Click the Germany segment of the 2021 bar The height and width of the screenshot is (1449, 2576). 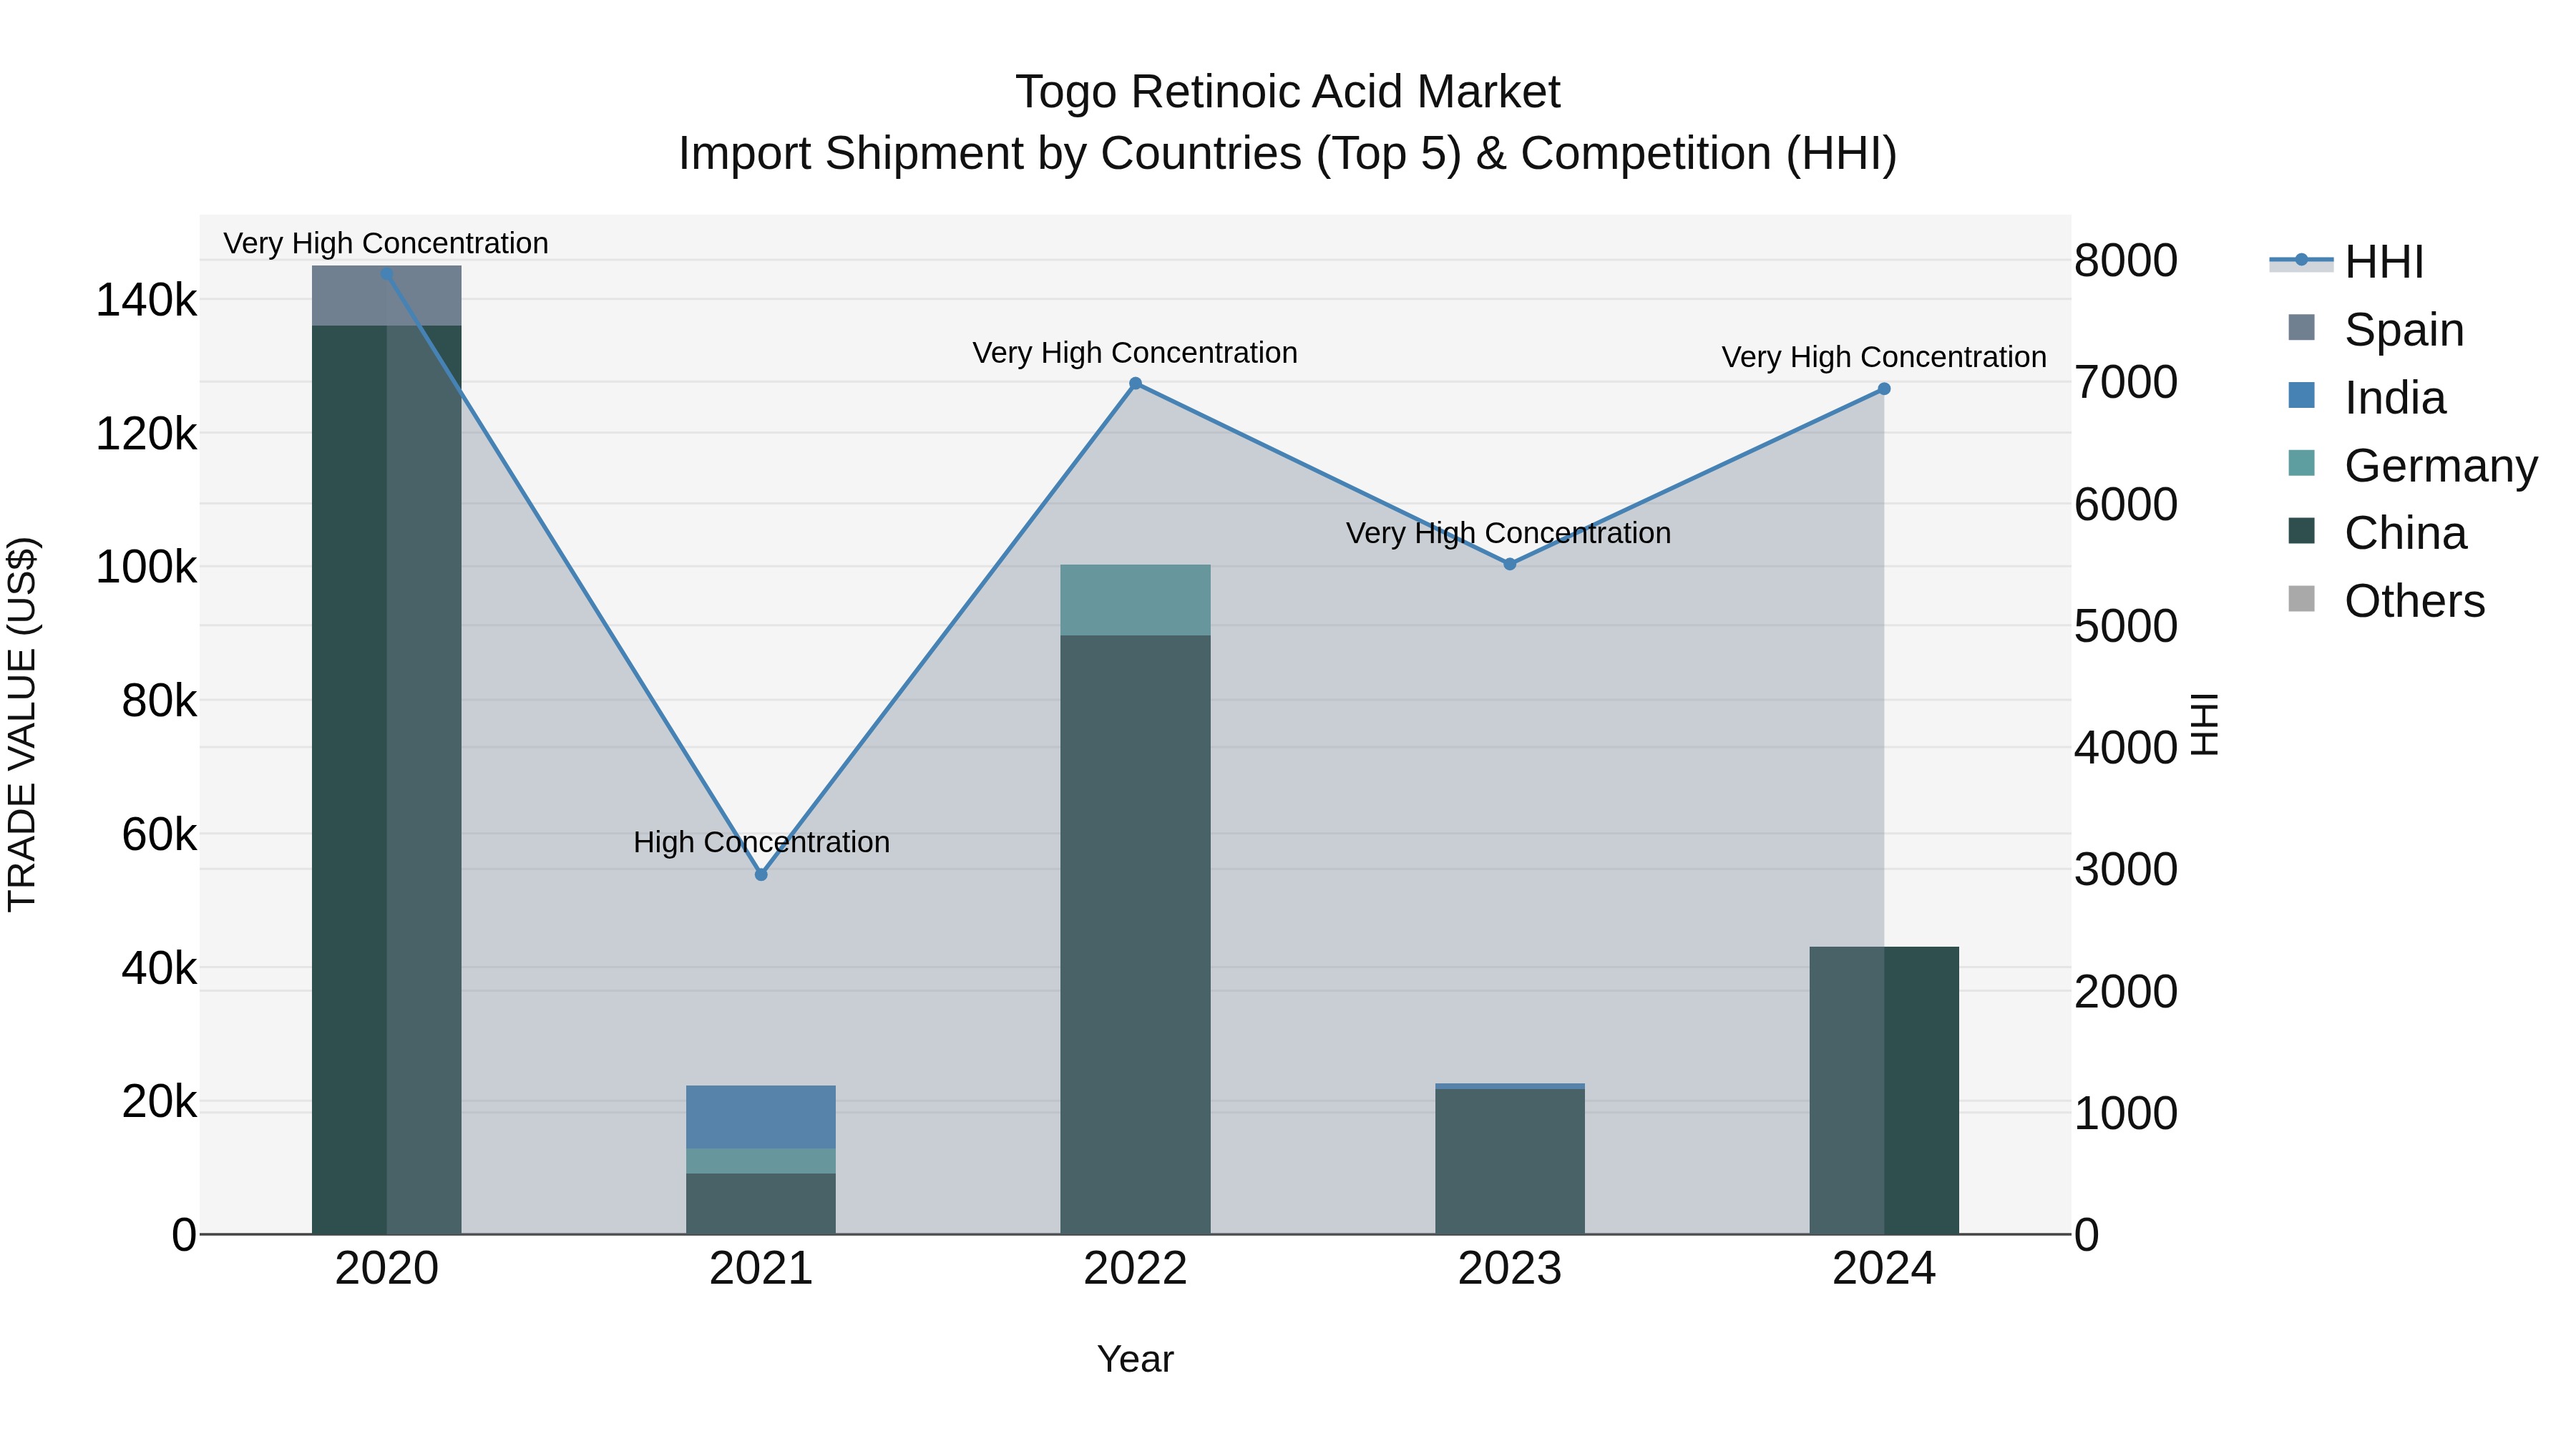pyautogui.click(x=761, y=1161)
